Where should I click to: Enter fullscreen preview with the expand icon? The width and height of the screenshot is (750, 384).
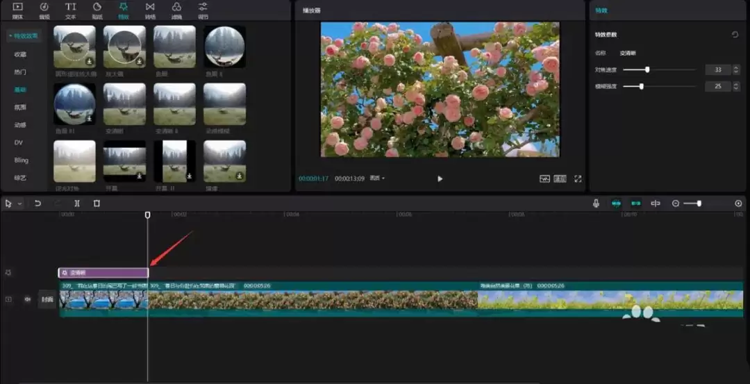click(578, 178)
